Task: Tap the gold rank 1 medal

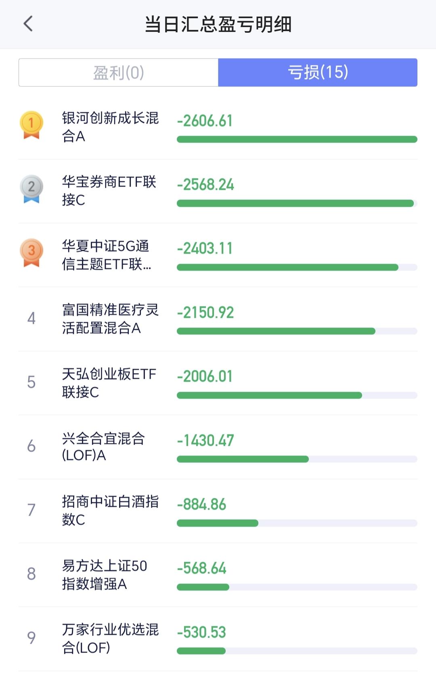Action: click(x=31, y=125)
